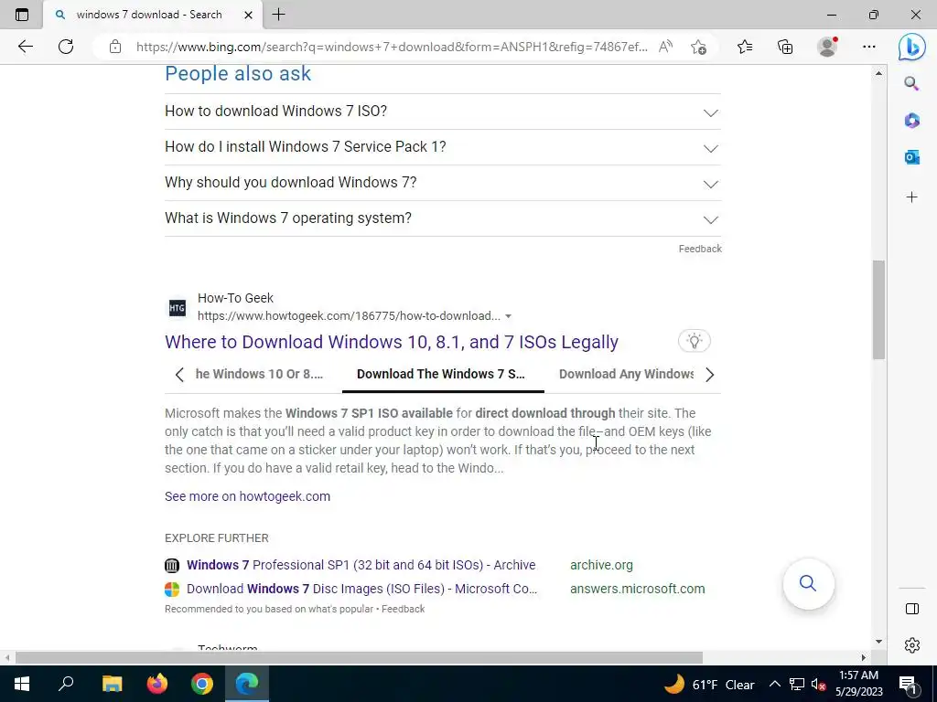Click archive.org domain text
This screenshot has width=937, height=702.
point(601,565)
